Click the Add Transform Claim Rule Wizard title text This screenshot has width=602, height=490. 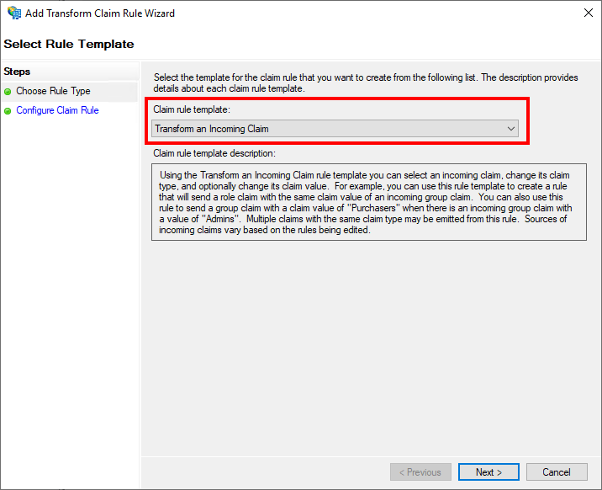pyautogui.click(x=100, y=13)
